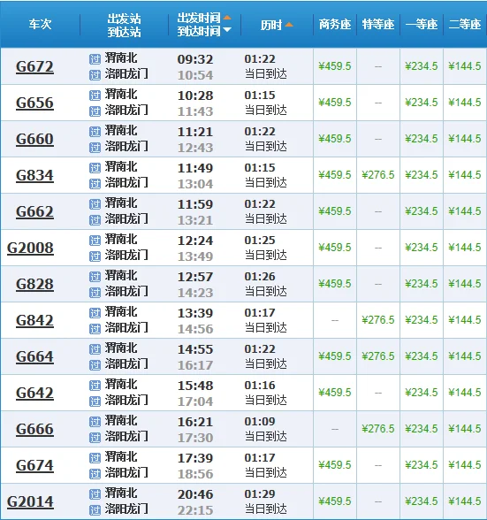Sort by duration 历时 arrow
Image resolution: width=487 pixels, height=520 pixels.
289,25
